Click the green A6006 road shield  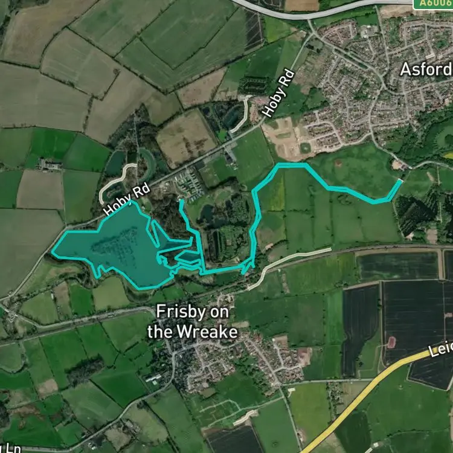pos(433,4)
